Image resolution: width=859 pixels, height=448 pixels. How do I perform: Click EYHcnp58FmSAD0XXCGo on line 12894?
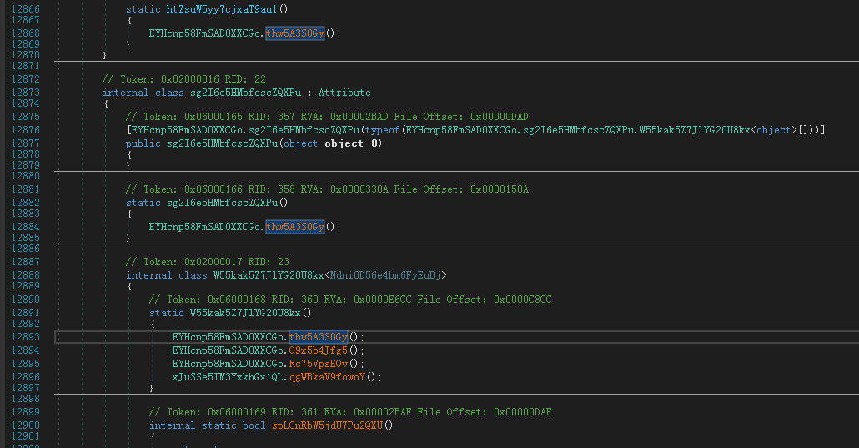pyautogui.click(x=228, y=350)
